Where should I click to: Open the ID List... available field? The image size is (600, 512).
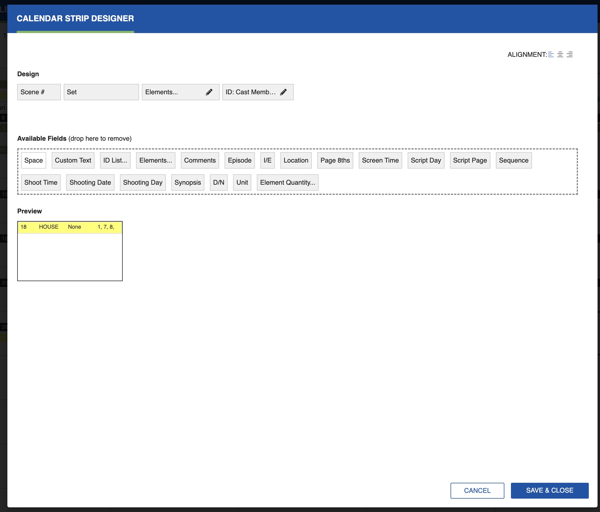pyautogui.click(x=115, y=160)
